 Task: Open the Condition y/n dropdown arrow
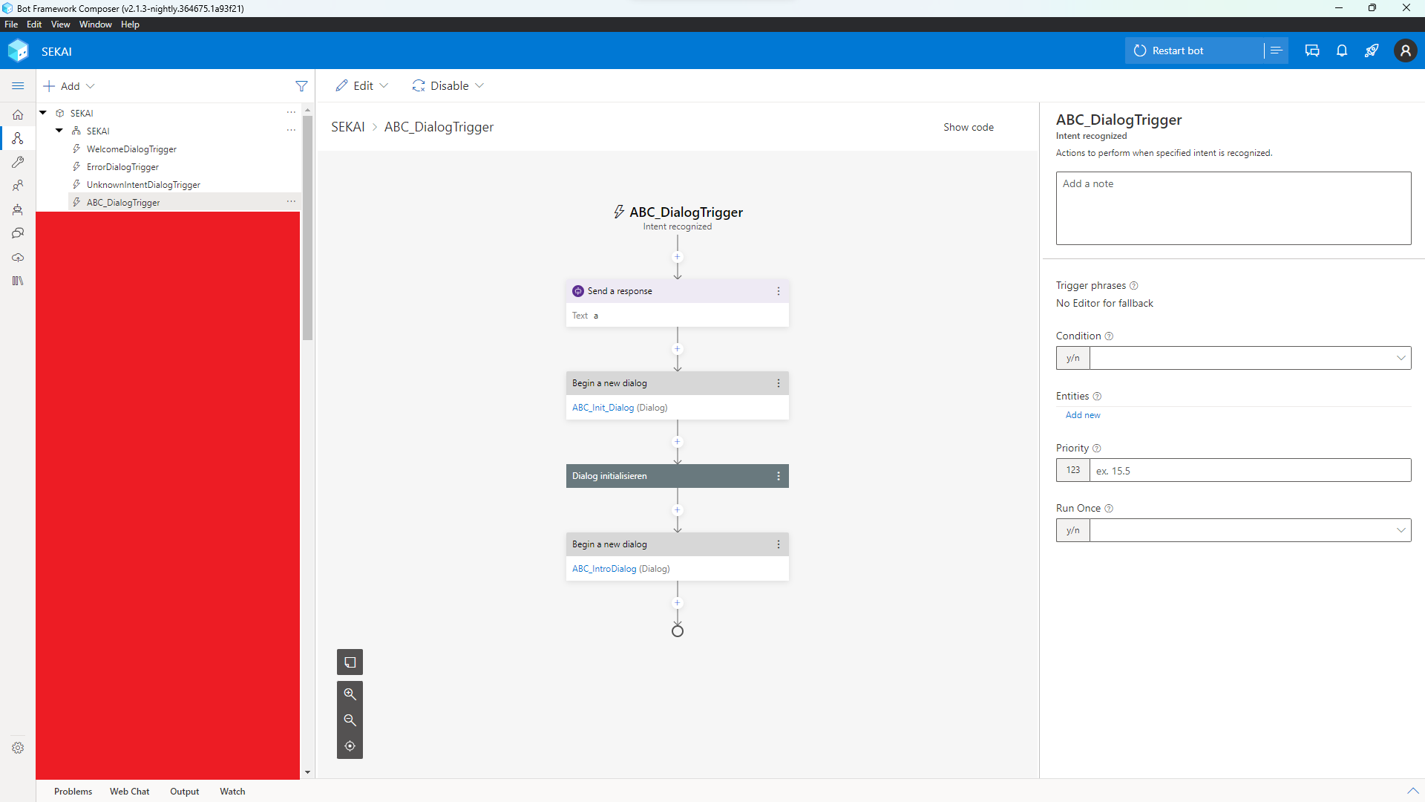pyautogui.click(x=1401, y=358)
